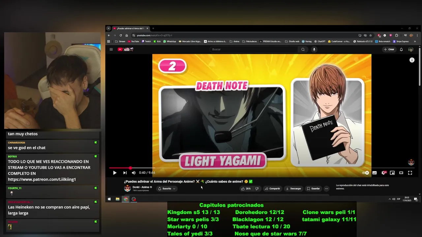Open the Twitch bookmark
422x237 pixels.
[146, 41]
